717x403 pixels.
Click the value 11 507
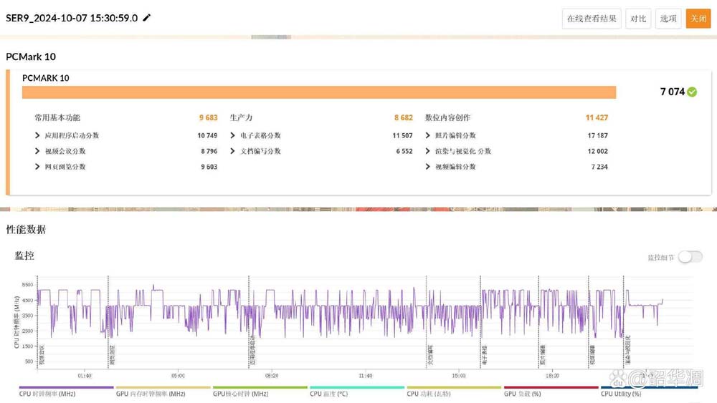(402, 135)
